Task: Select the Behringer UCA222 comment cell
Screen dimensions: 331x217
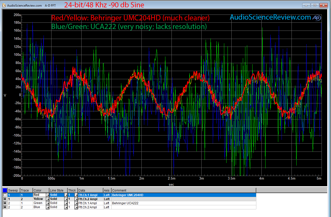Action: 183,203
